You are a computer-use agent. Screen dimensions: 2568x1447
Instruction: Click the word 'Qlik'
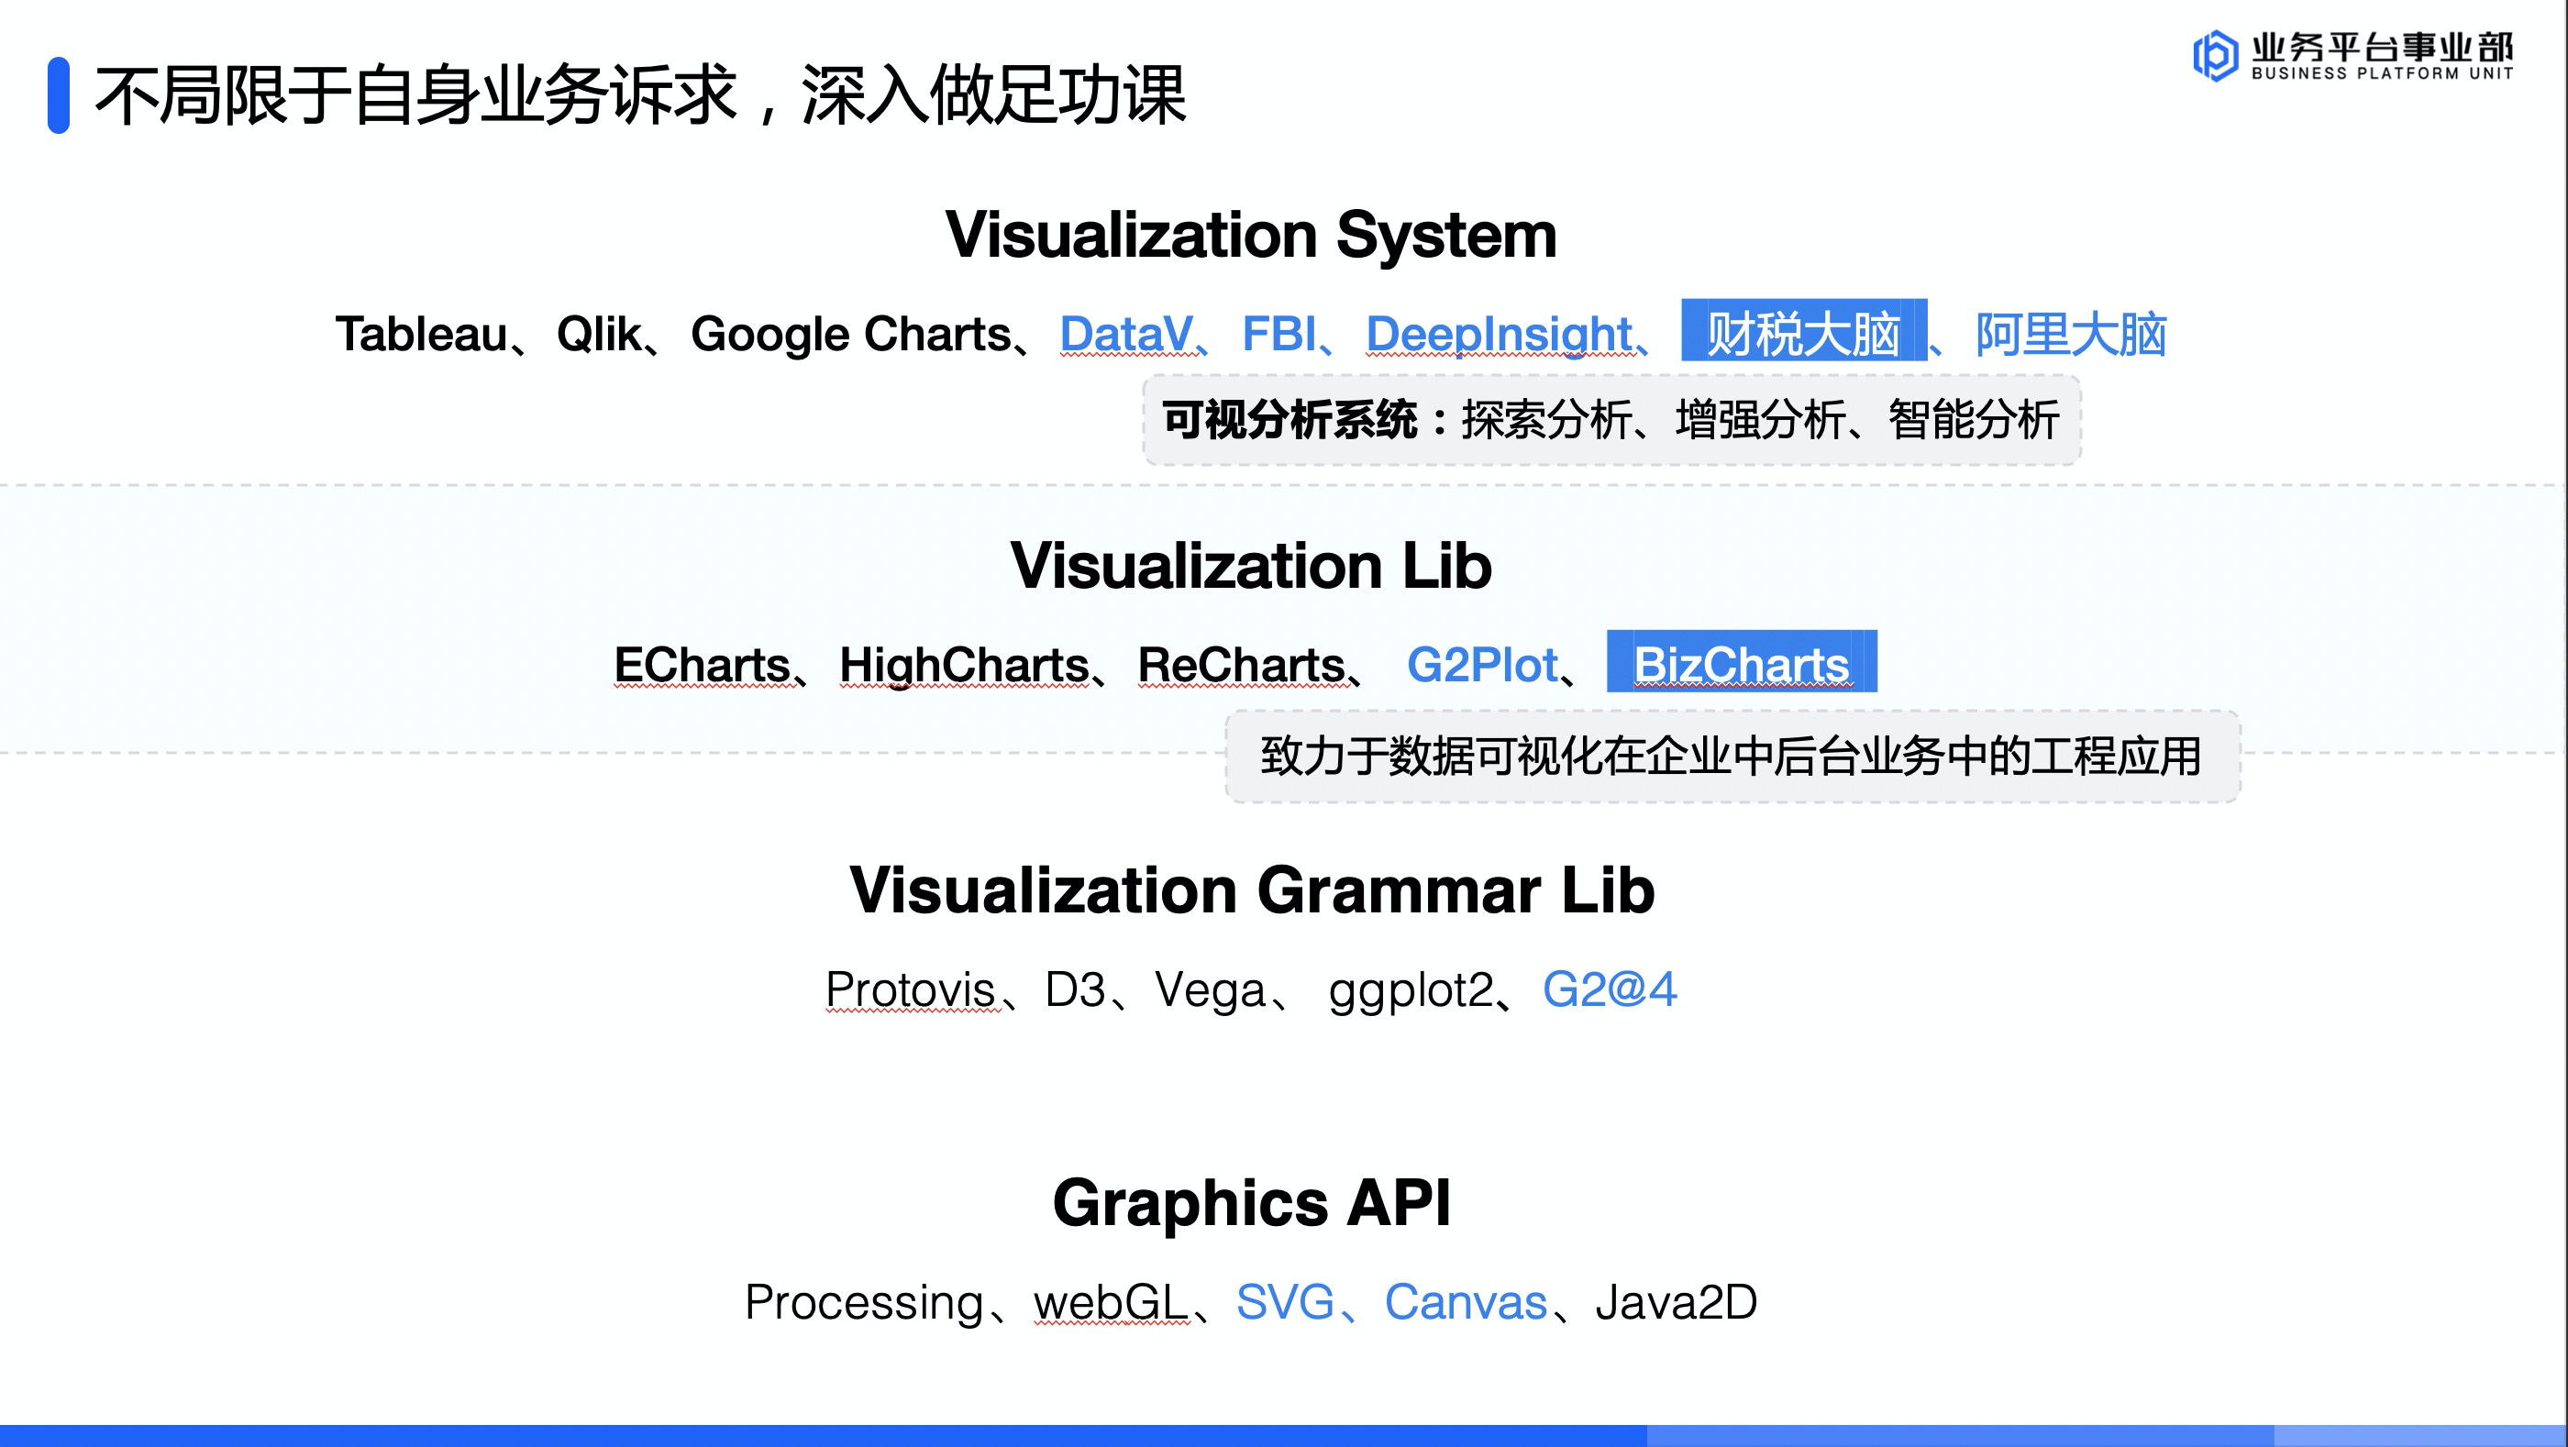pos(599,334)
